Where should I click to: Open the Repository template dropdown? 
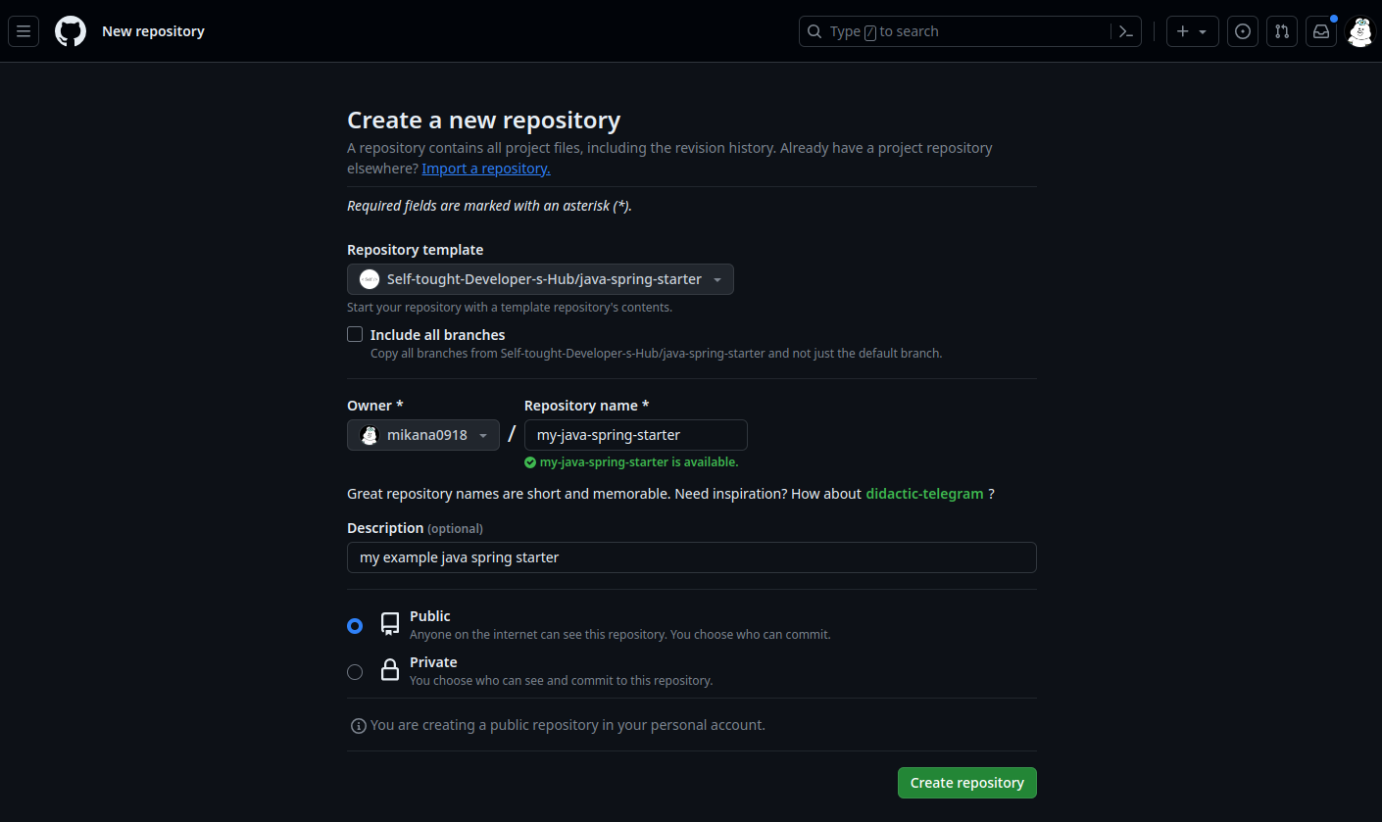pyautogui.click(x=540, y=279)
